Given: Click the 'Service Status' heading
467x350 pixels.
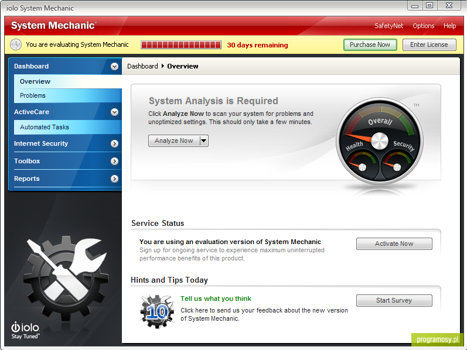Looking at the screenshot, I should coord(158,223).
